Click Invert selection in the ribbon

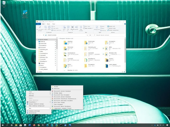tap(113, 30)
